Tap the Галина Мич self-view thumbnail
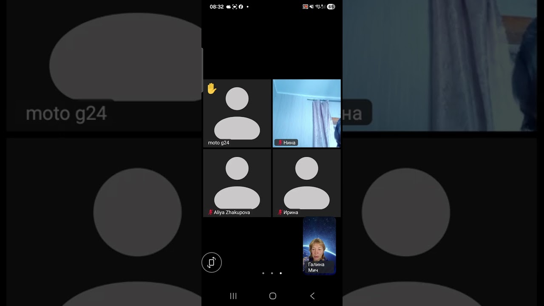Viewport: 544px width, 306px height. (320, 246)
